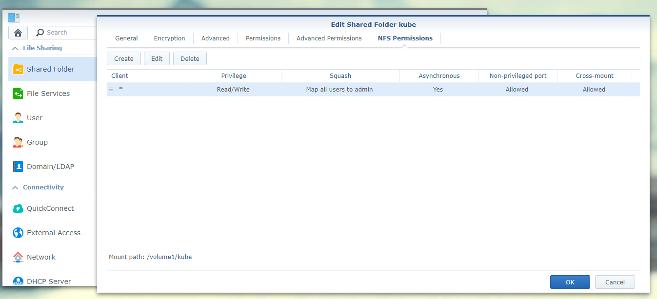
Task: Click the Network icon in sidebar
Action: [18, 257]
